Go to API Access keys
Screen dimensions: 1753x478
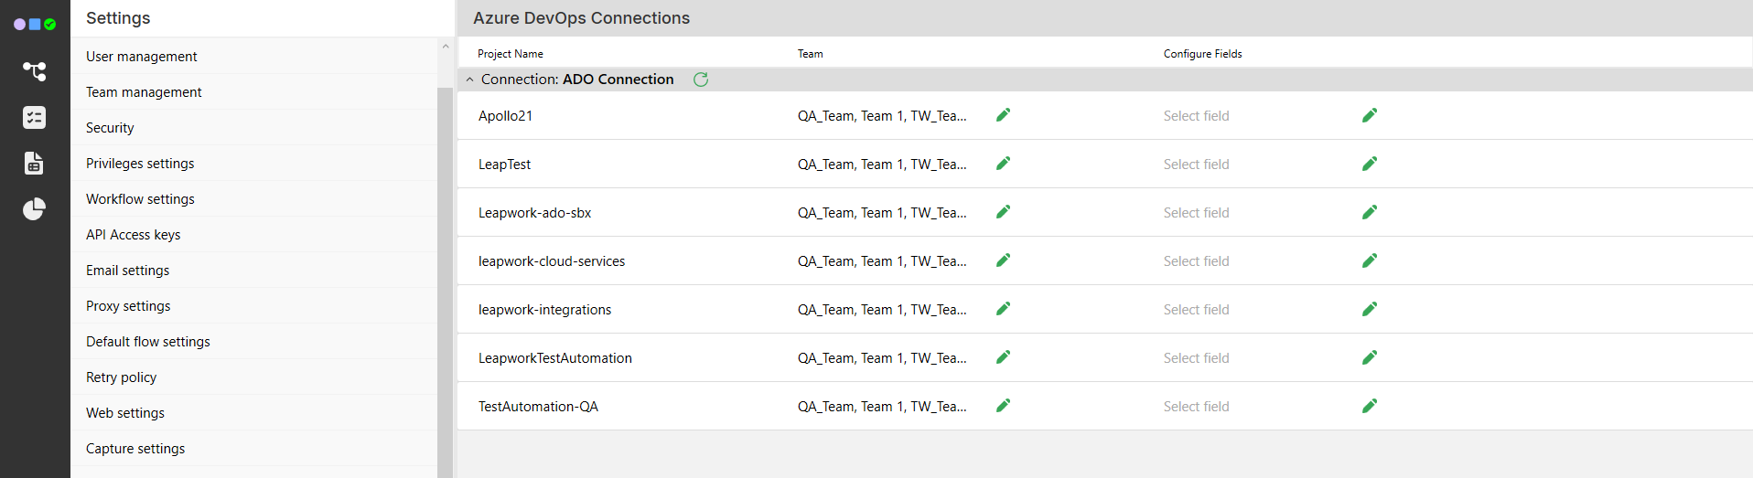click(x=134, y=235)
